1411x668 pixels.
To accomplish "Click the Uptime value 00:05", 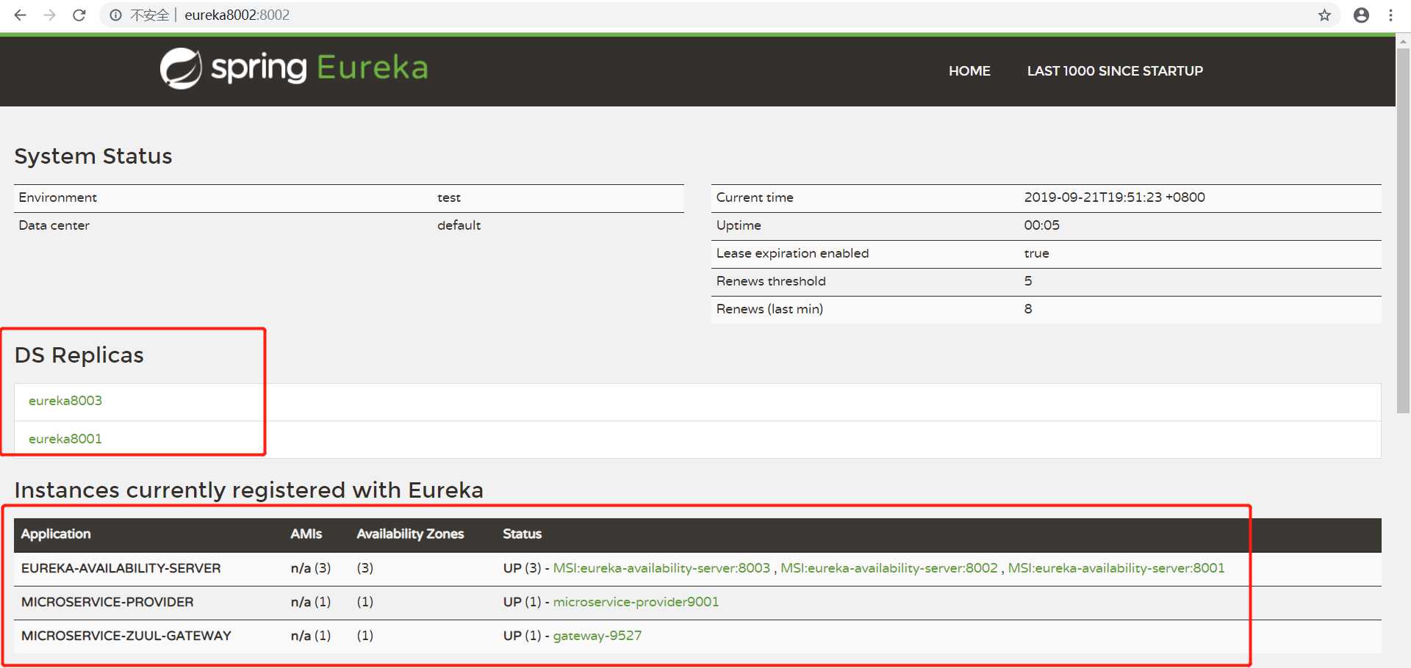I will (x=1041, y=225).
